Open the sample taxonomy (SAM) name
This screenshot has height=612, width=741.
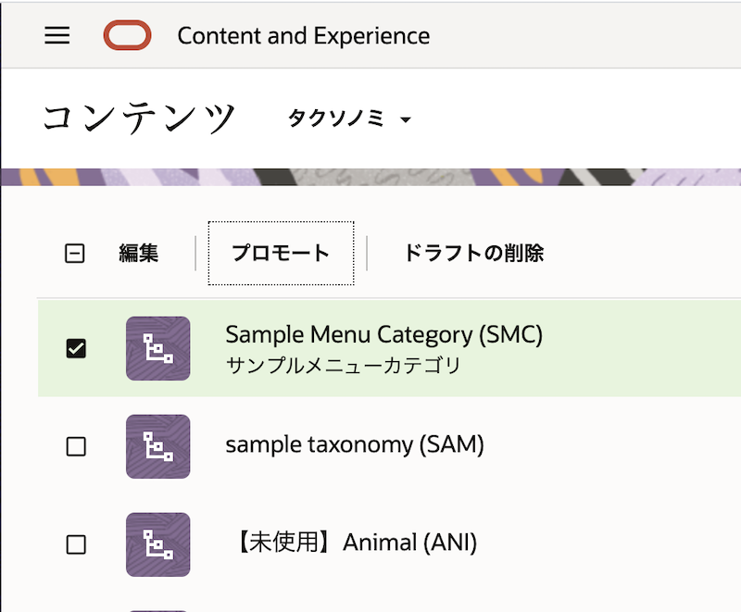coord(355,445)
